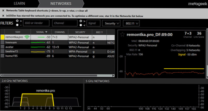Sort by CHANNEL column header
This screenshot has height=111, width=208.
pyautogui.click(x=60, y=32)
